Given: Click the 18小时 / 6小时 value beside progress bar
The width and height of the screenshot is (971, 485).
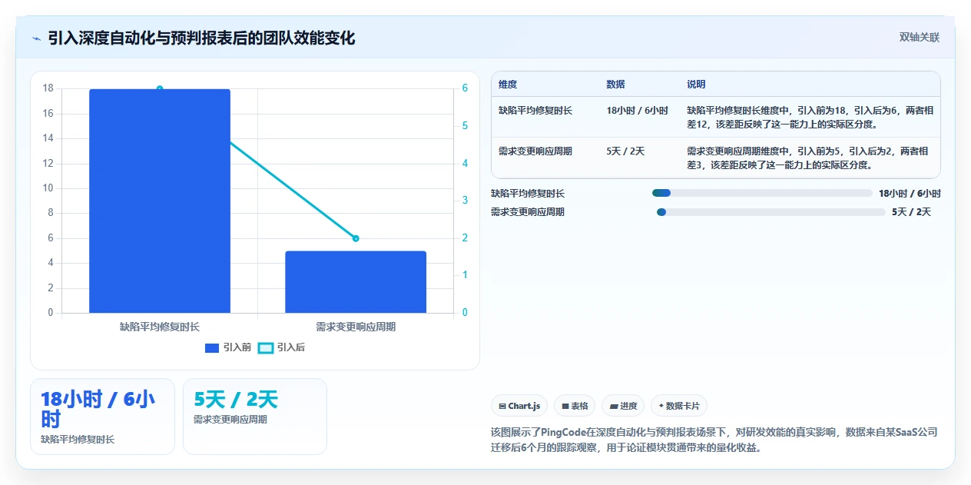Looking at the screenshot, I should (x=910, y=194).
